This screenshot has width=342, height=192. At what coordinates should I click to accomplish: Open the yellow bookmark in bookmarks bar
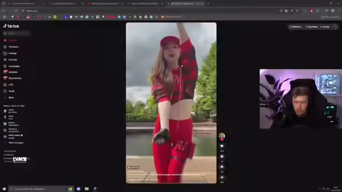[x=55, y=17]
